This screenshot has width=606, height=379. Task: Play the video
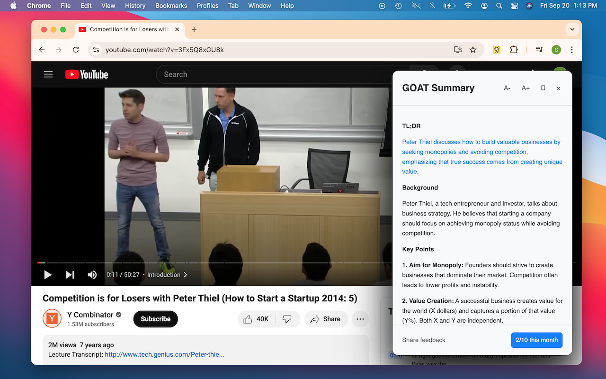coord(47,275)
